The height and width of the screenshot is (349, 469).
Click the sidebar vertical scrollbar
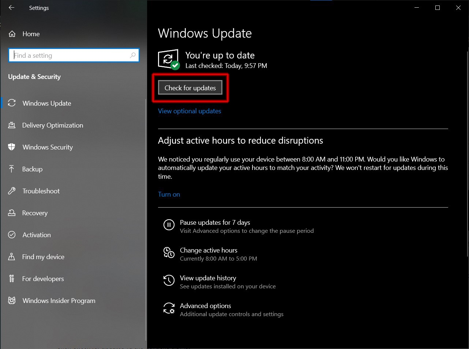point(146,219)
